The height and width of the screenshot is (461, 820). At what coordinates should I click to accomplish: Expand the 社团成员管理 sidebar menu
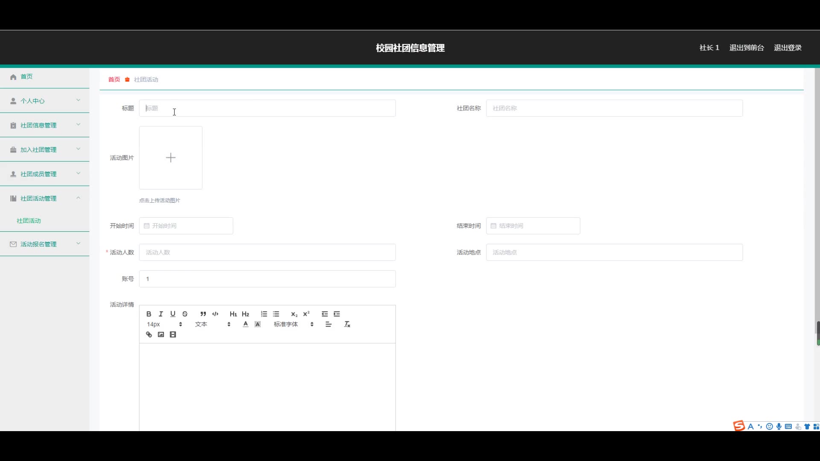[x=44, y=174]
